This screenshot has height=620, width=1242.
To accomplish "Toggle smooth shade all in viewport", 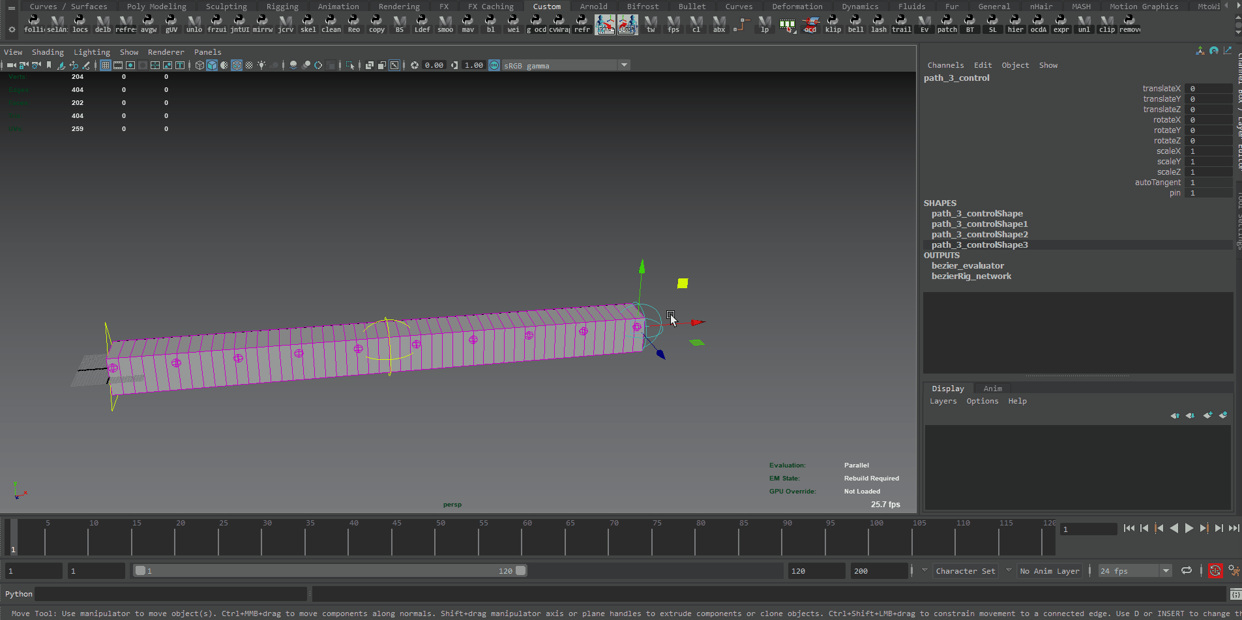I will click(x=212, y=65).
